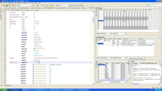Click the Output panel horizontal scrollbar

[147, 84]
